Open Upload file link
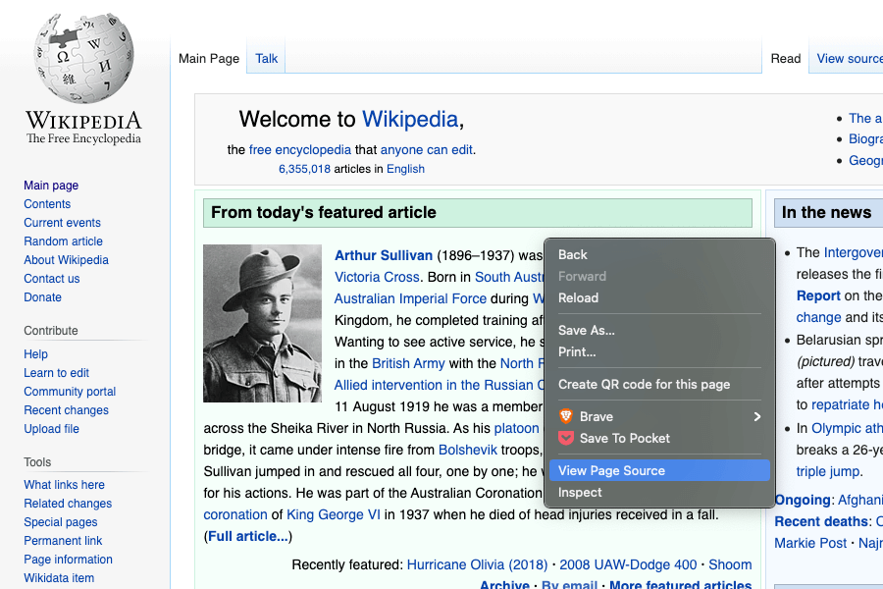The height and width of the screenshot is (589, 883). (x=51, y=428)
